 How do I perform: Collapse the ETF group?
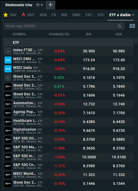click(x=8, y=42)
